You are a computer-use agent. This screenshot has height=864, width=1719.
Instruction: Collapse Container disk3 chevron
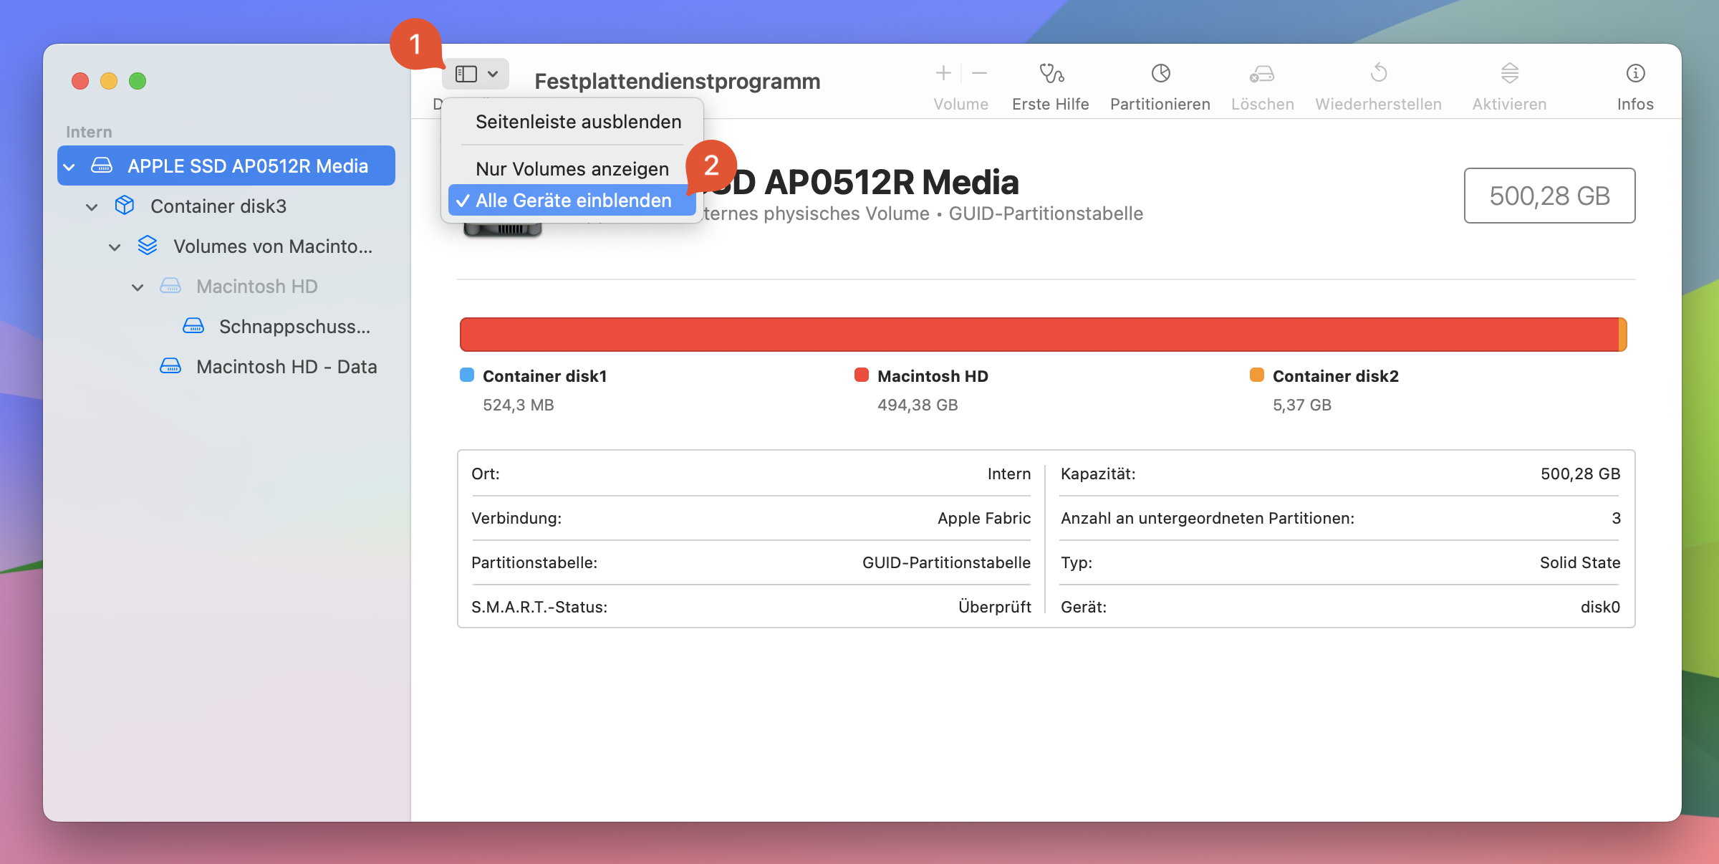92,207
